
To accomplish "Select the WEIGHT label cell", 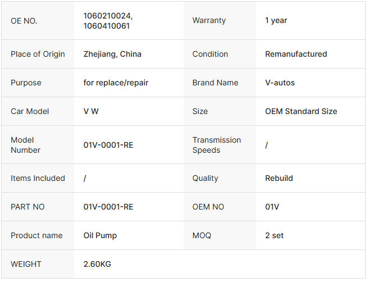I will (26, 265).
